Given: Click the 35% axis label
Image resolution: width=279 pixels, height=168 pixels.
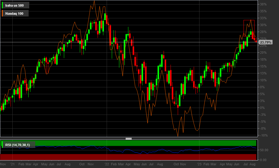Looking at the screenshot, I should (263, 11).
